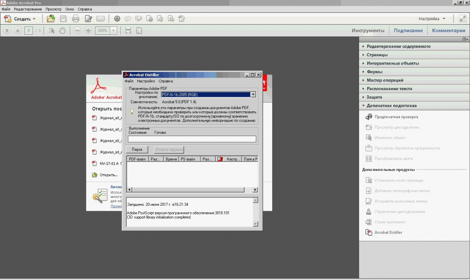Click the scrolling fit-width page icon
The width and height of the screenshot is (470, 280).
pyautogui.click(x=129, y=31)
